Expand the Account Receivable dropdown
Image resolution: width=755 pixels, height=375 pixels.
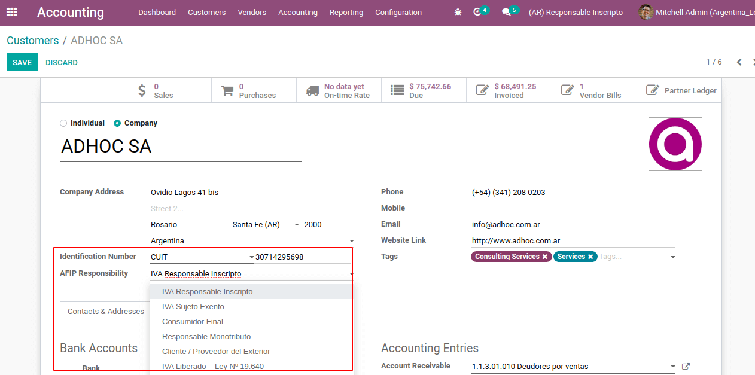coord(673,367)
